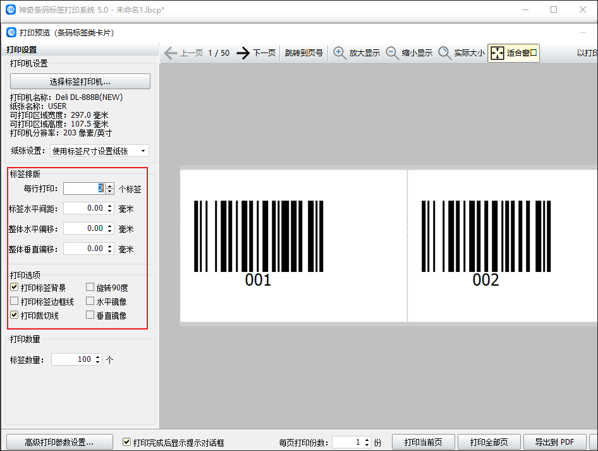Enable 水平镜像 checkbox
598x451 pixels.
(x=90, y=301)
